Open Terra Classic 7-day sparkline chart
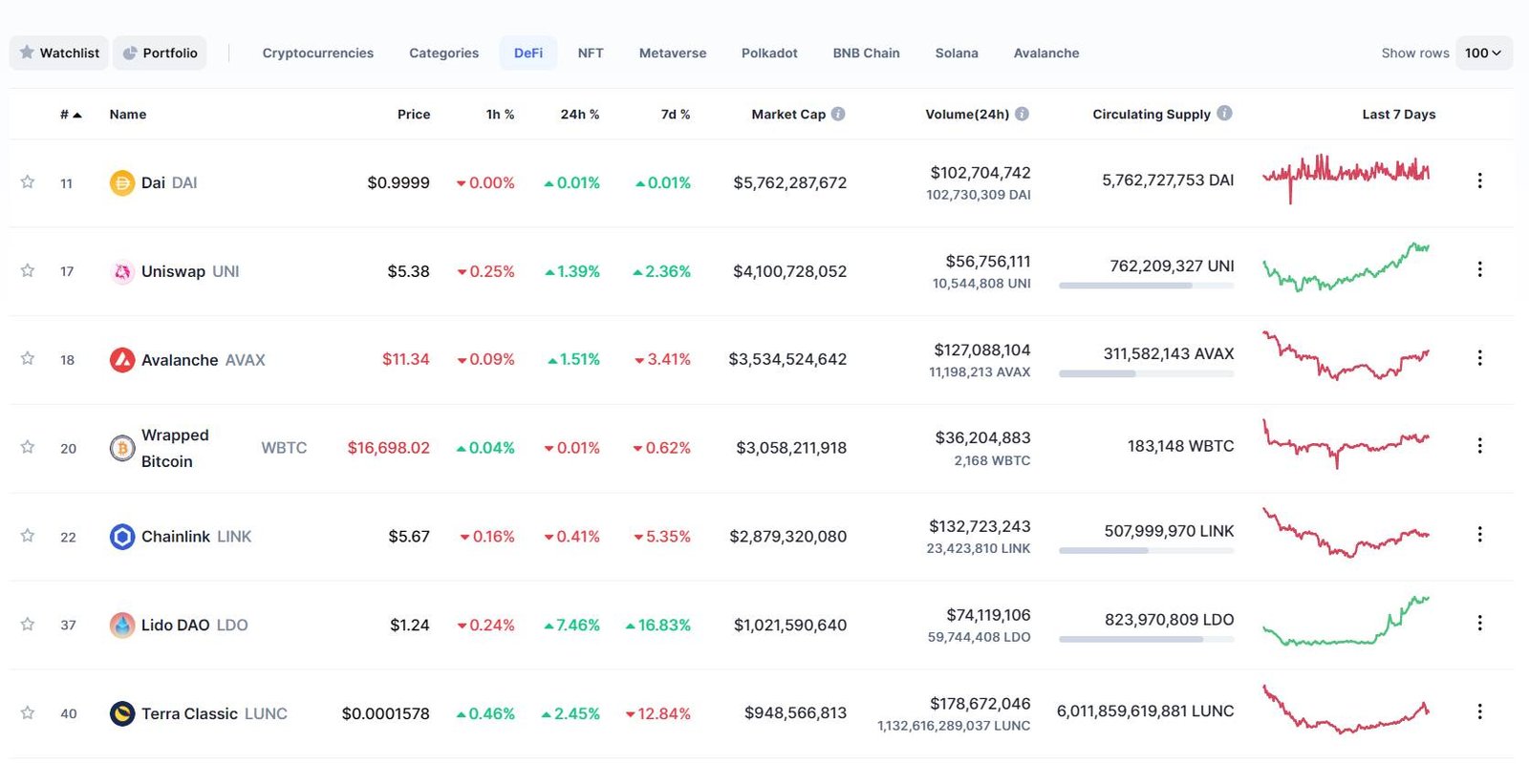 pyautogui.click(x=1346, y=710)
